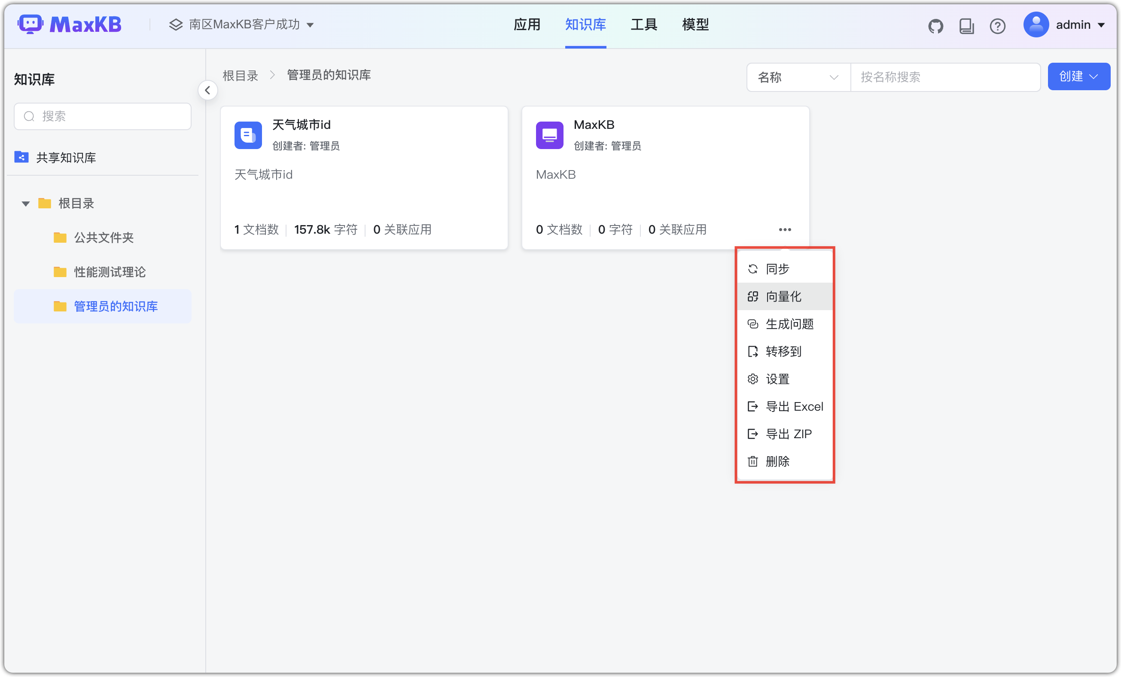The image size is (1121, 677).
Task: Open the MaxKB card title
Action: point(594,124)
